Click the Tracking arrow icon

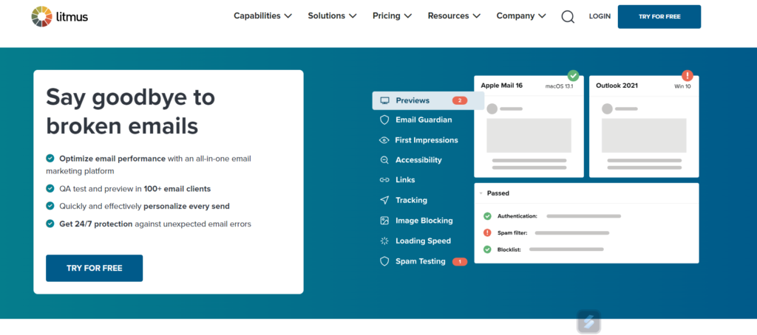[x=384, y=200]
